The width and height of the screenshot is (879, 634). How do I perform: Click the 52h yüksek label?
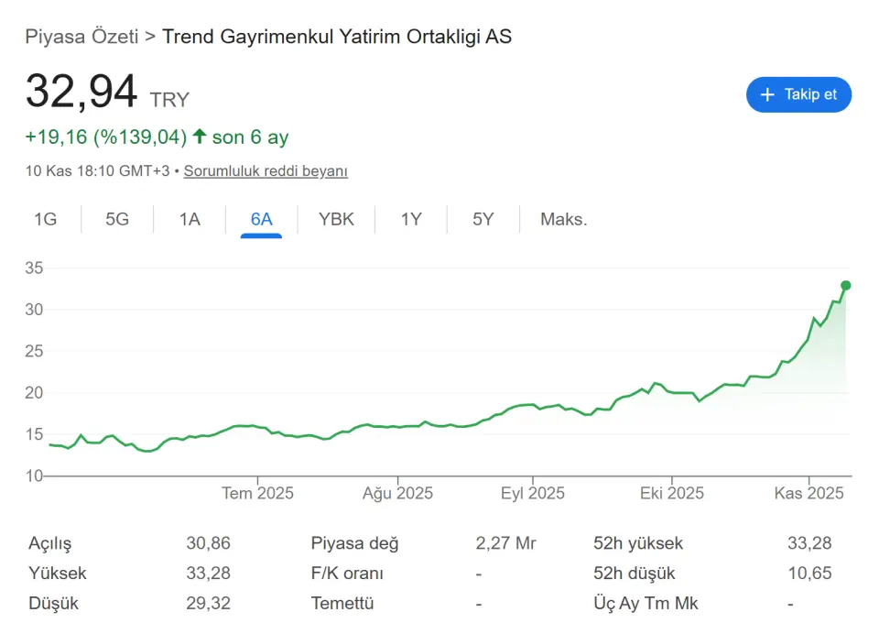click(638, 543)
